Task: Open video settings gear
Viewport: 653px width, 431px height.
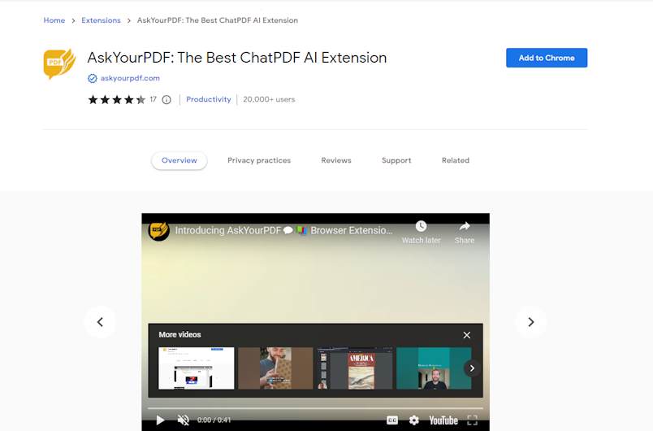Action: (x=414, y=420)
